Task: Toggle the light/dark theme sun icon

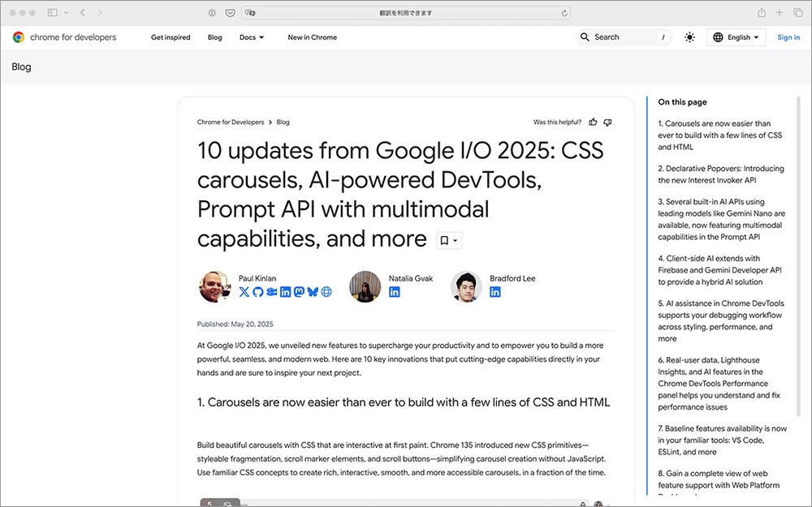Action: coord(689,37)
